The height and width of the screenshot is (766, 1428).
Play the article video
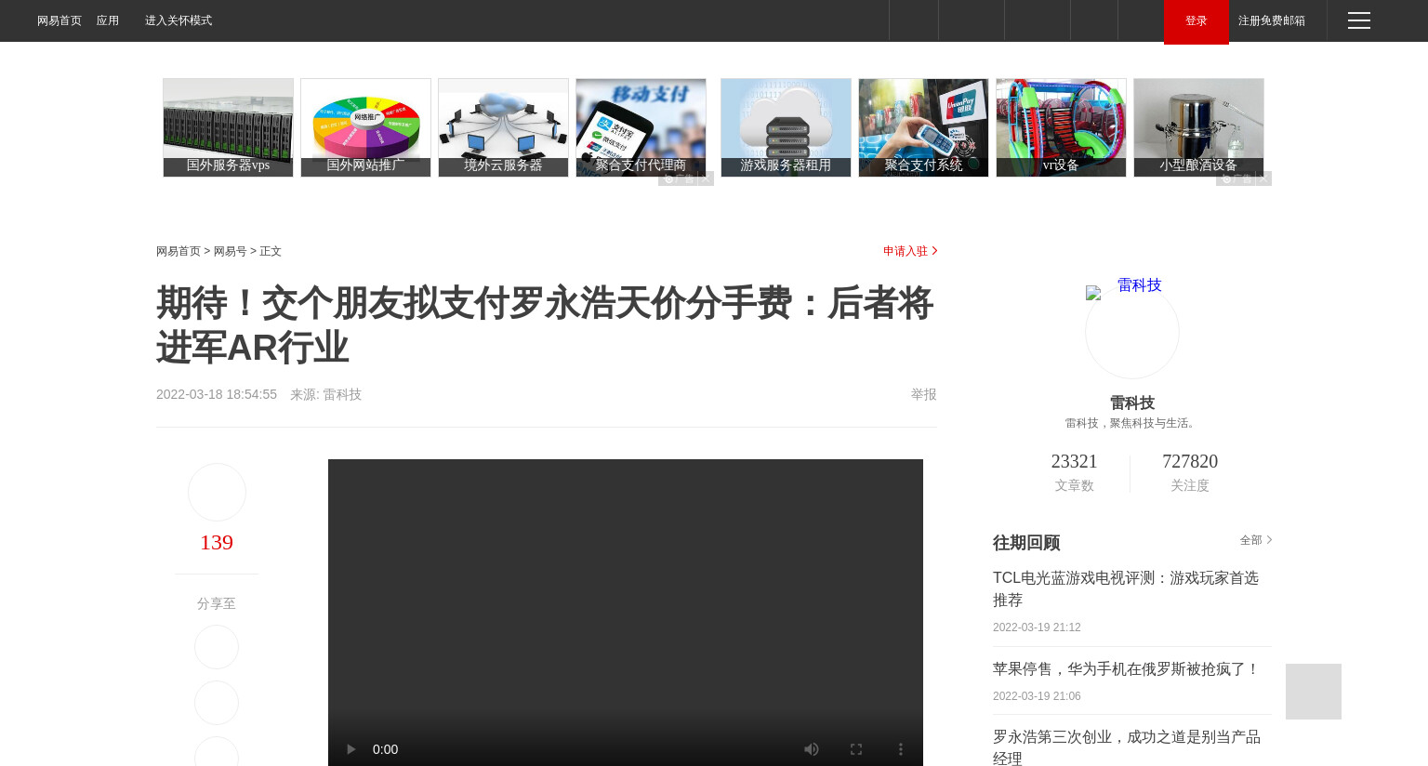click(x=350, y=749)
